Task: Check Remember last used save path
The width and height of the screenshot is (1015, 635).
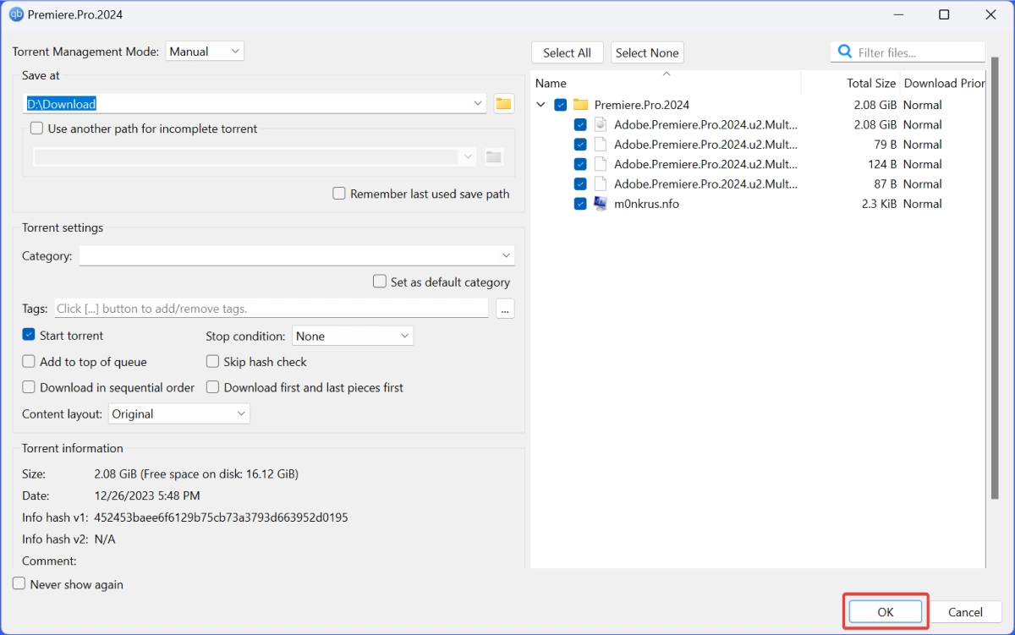Action: point(339,194)
